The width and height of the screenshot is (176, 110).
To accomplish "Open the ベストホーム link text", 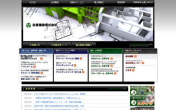I will pyautogui.click(x=27, y=67).
